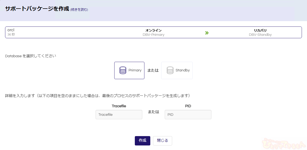307x150 pixels.
Task: Click the DBV-Primary host label
Action: 153,35
